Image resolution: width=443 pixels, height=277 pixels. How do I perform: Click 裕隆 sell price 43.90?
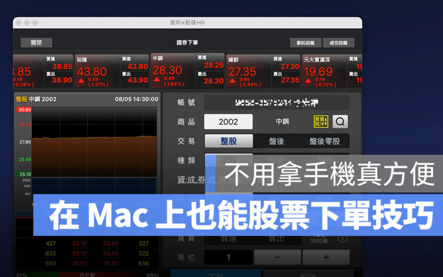click(138, 80)
